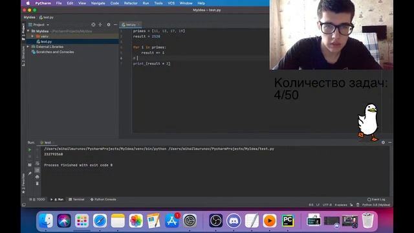Open the Help menu
The height and width of the screenshot is (233, 414).
[x=201, y=3]
